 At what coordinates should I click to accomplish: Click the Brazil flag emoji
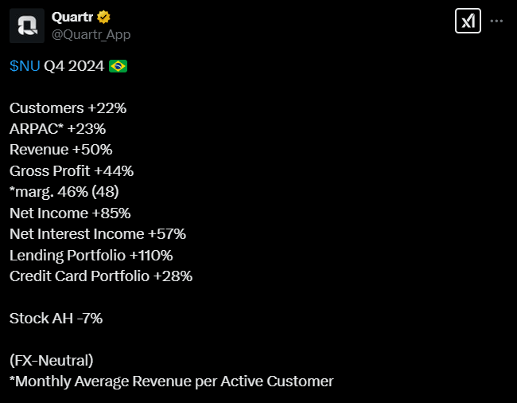coord(118,66)
